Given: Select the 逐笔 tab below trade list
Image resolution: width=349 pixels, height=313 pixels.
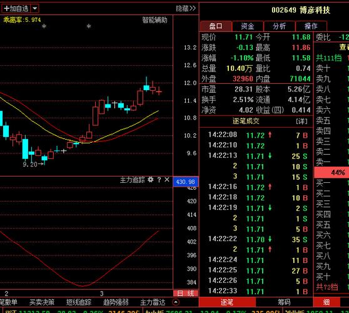Looking at the screenshot, I should pos(227,302).
